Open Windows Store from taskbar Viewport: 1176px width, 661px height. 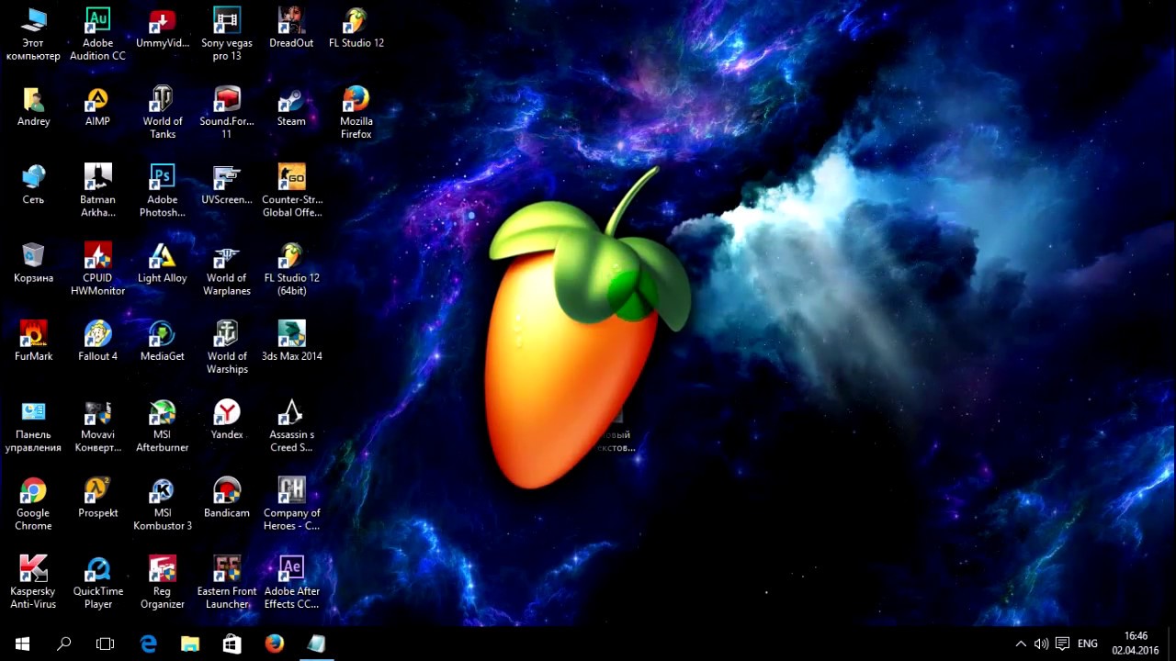coord(232,644)
